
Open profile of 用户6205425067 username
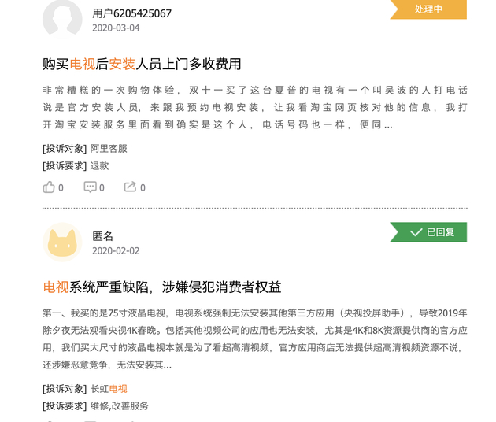[131, 13]
